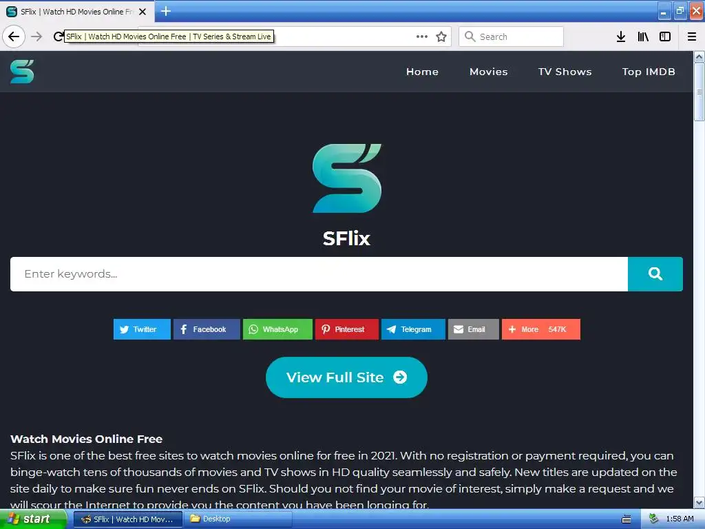Open page actions three-dot menu
The image size is (705, 529).
coord(422,37)
